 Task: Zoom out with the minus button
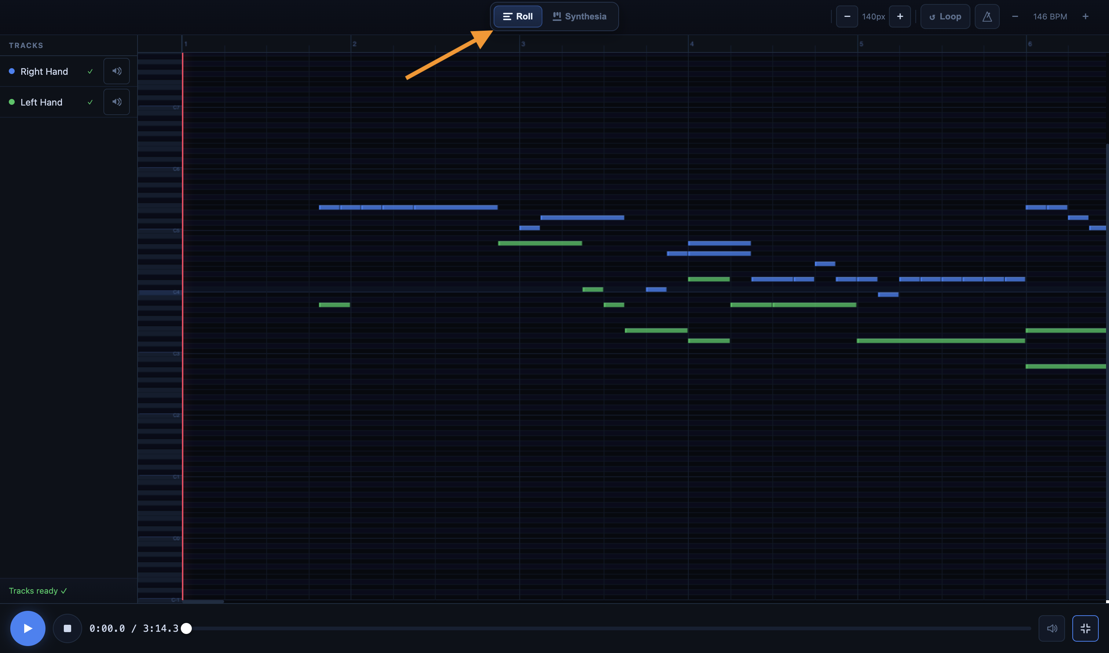[x=847, y=17]
